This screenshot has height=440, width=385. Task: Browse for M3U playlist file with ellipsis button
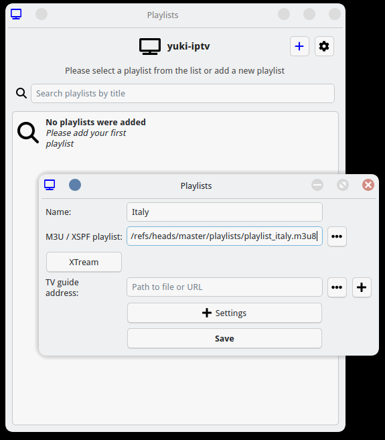pyautogui.click(x=337, y=236)
